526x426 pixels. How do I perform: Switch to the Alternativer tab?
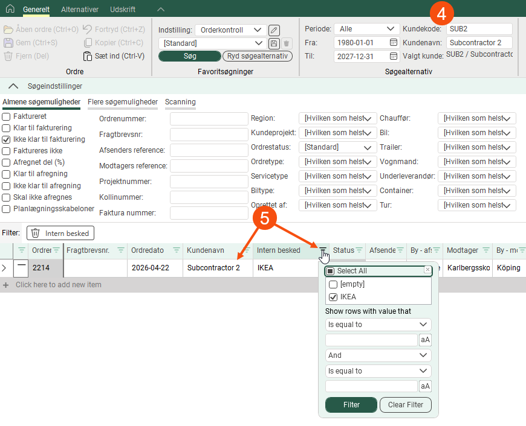click(x=80, y=10)
